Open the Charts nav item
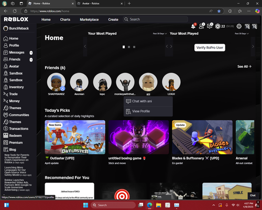 click(65, 19)
